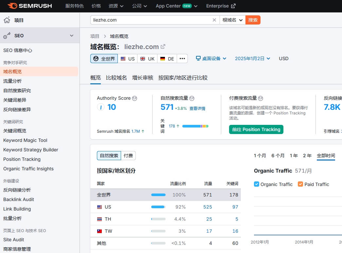342x253 pixels.
Task: Open more countries ellipsis button
Action: click(x=182, y=59)
